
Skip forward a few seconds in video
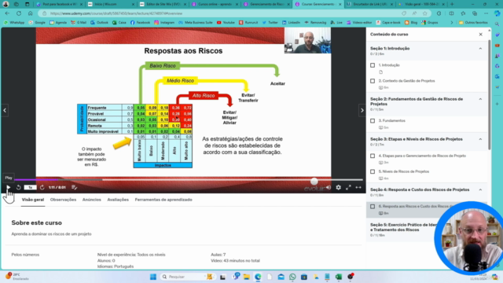point(42,187)
